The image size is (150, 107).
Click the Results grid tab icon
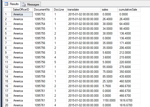[x=6, y=4]
